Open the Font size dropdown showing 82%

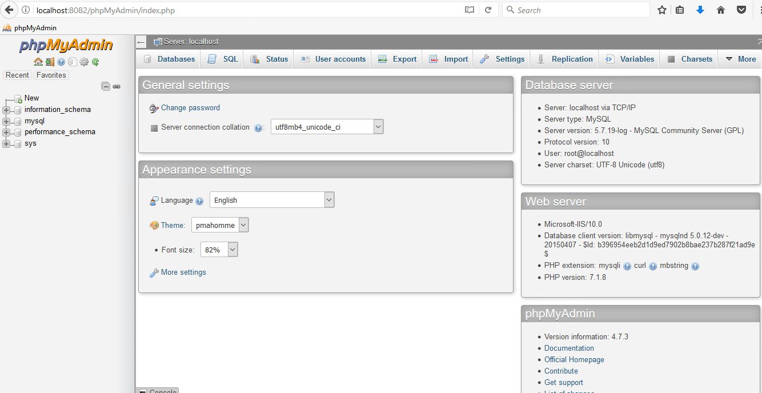219,250
